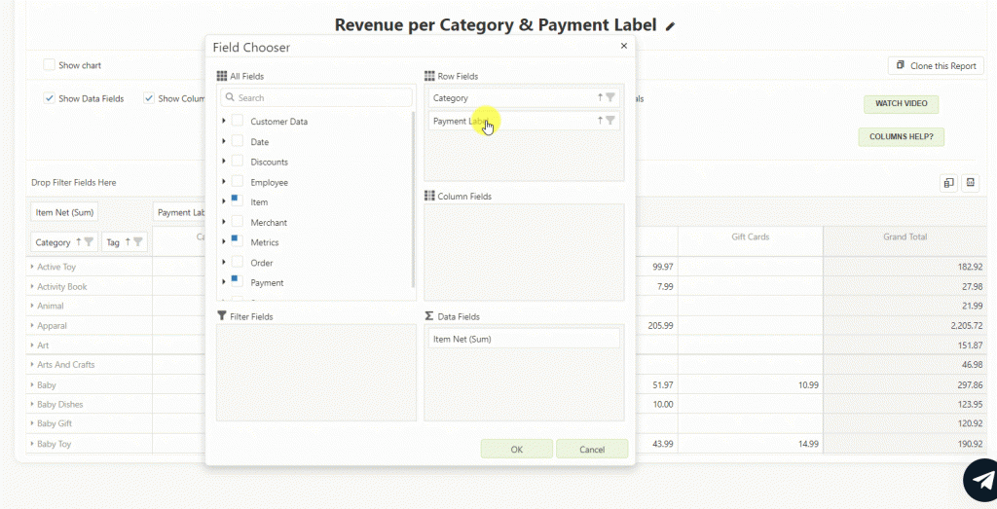
Task: Check the Discounts field checkbox
Action: pos(238,162)
